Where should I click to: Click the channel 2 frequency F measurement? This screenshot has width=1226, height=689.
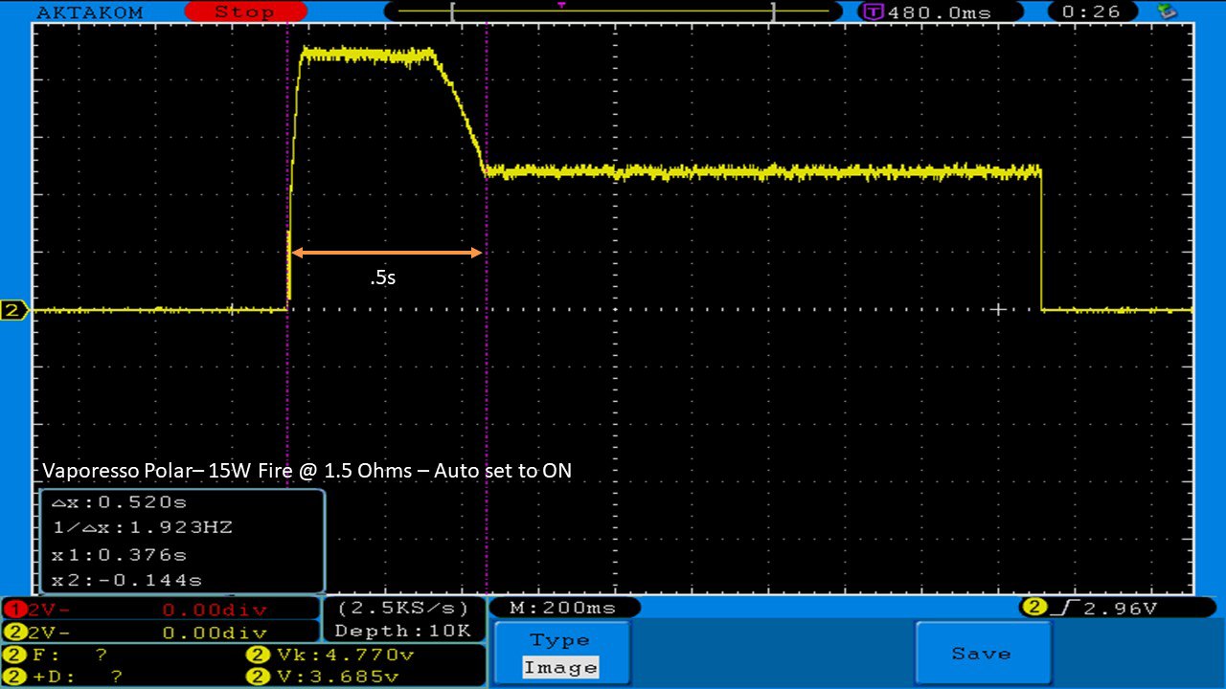tap(67, 656)
